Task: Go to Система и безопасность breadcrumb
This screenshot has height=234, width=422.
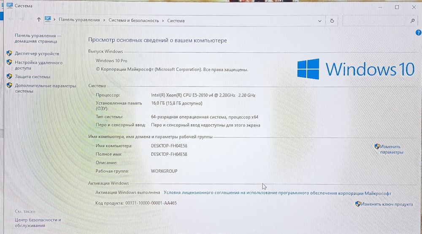Action: pos(133,20)
